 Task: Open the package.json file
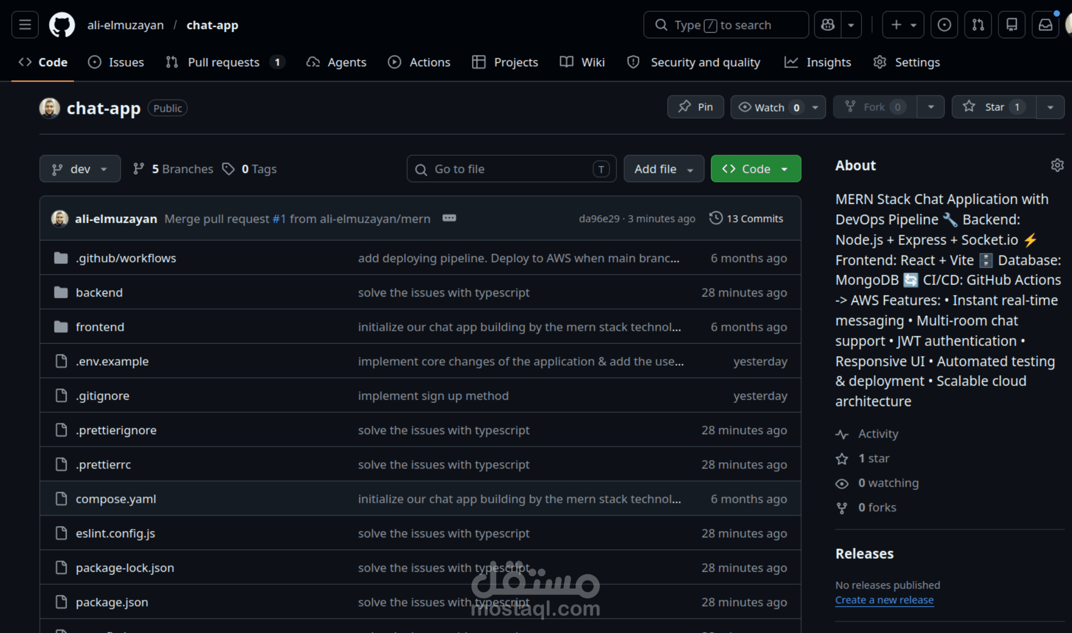[x=112, y=602]
